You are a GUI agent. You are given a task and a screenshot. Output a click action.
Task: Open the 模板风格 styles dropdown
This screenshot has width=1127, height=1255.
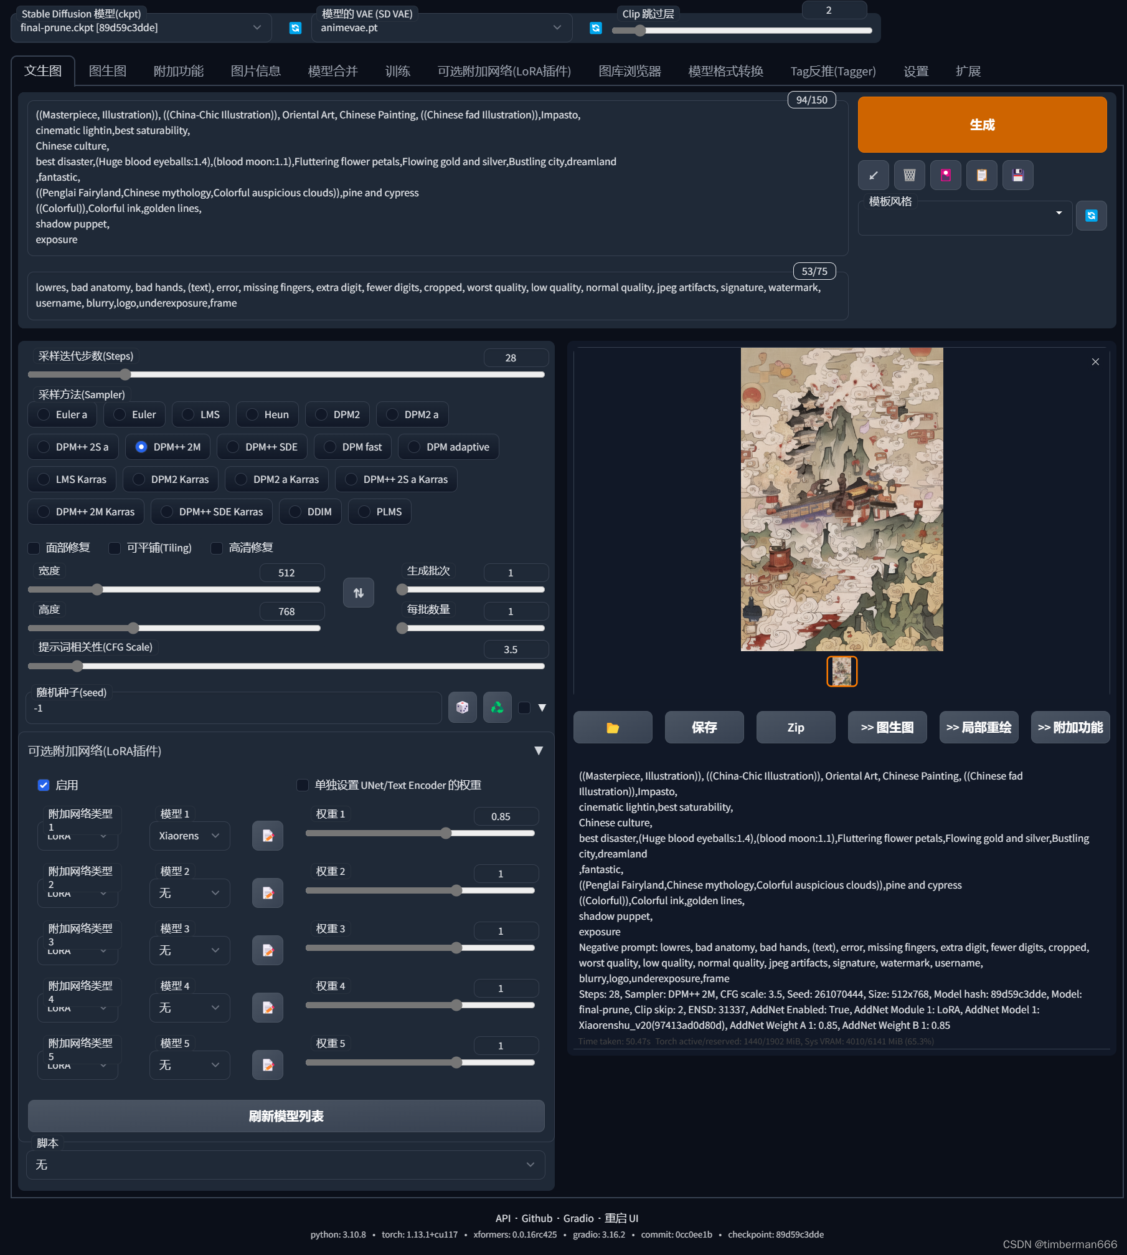click(965, 218)
